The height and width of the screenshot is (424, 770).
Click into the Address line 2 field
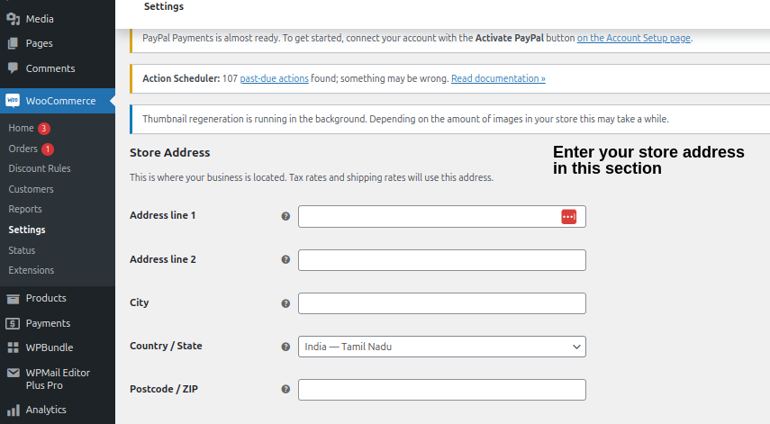441,260
